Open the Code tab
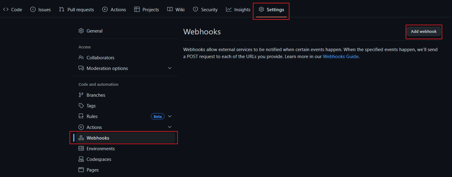The image size is (452, 177). [13, 9]
